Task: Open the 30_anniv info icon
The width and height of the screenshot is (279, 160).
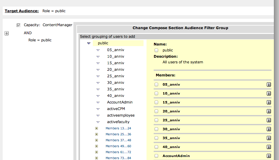Action: pyautogui.click(x=269, y=129)
